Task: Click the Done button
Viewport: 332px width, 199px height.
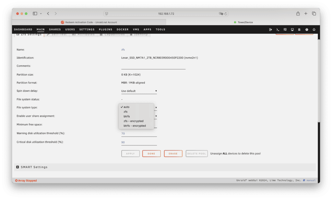Action: click(x=151, y=153)
